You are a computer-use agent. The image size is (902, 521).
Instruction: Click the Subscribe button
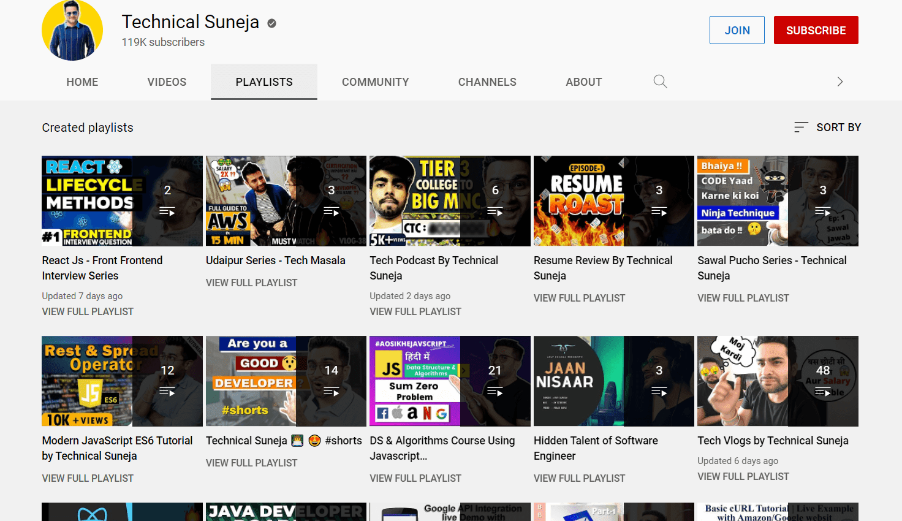[x=816, y=30]
